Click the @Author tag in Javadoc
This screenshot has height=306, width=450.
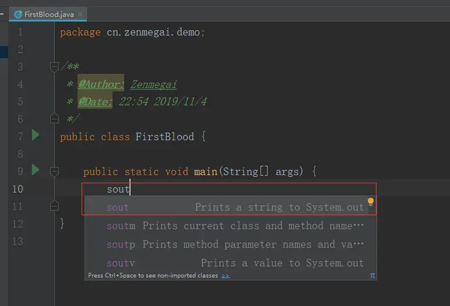click(101, 84)
